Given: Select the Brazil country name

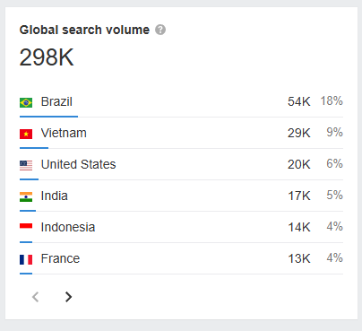Looking at the screenshot, I should click(x=56, y=101).
